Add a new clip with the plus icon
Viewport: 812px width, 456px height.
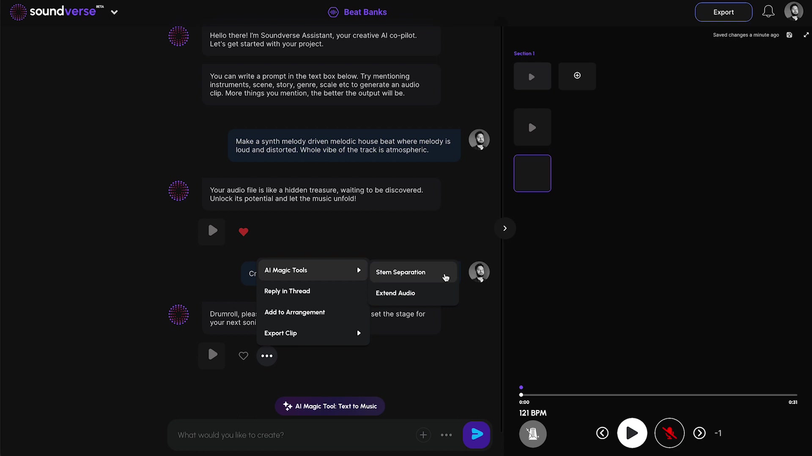(577, 76)
